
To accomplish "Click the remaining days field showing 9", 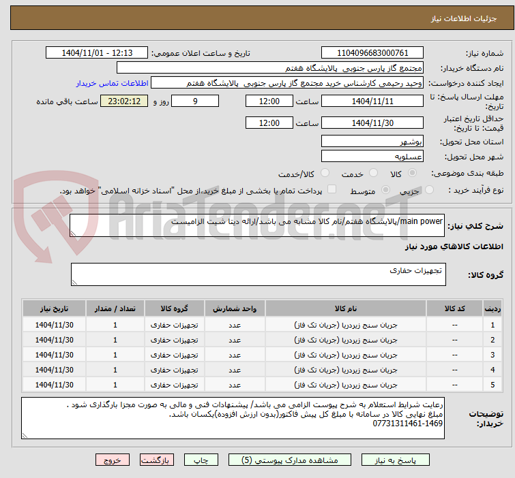I will [195, 101].
